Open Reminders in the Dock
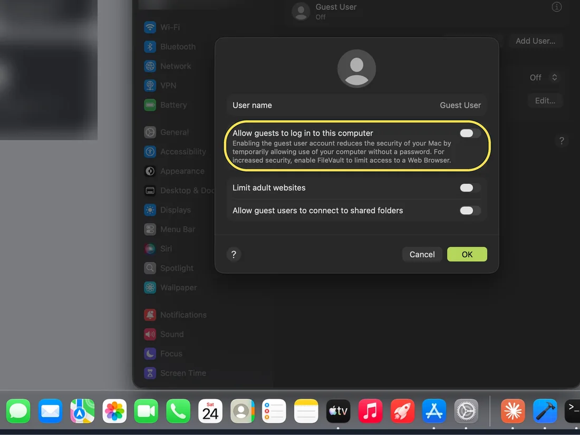The height and width of the screenshot is (435, 580). point(274,411)
